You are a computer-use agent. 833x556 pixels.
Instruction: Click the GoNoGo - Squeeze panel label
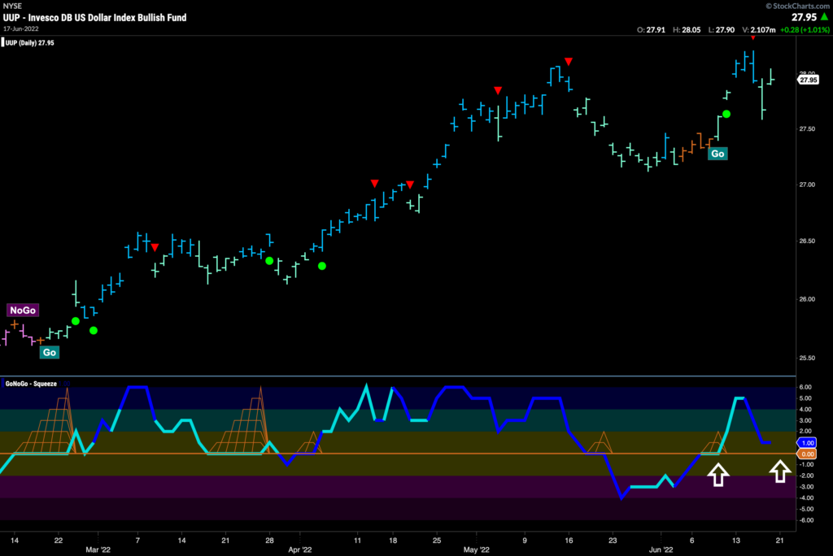click(32, 383)
